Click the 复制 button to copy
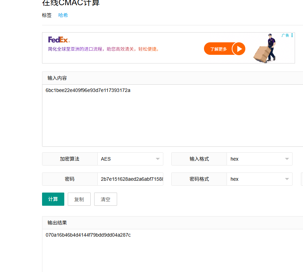303x272 pixels. [79, 199]
